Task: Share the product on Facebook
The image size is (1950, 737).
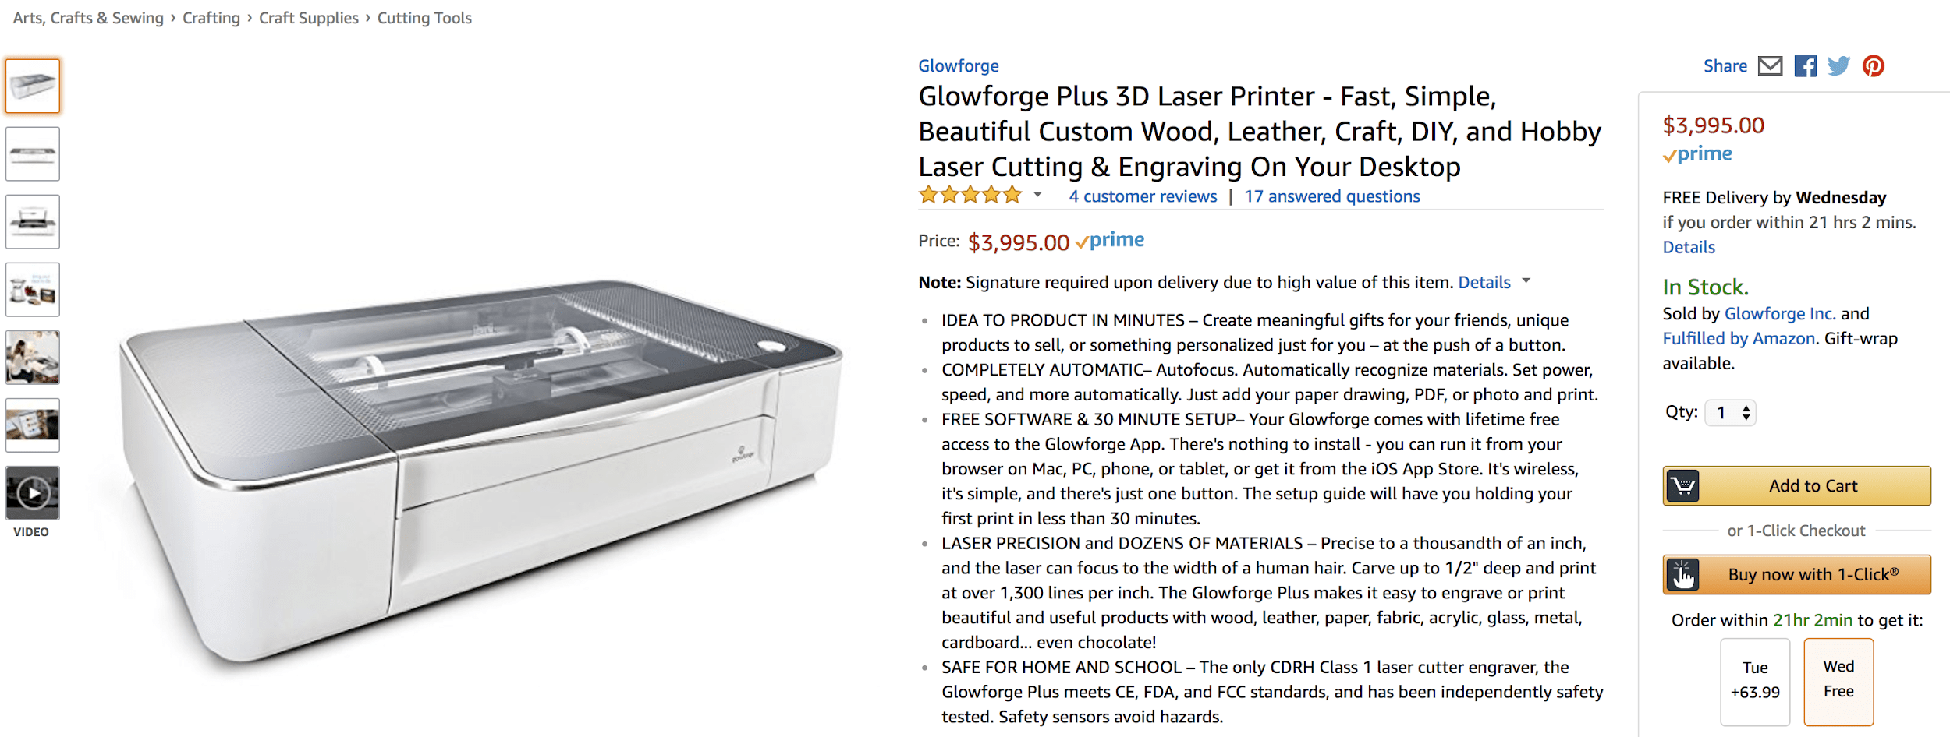Action: click(1806, 65)
